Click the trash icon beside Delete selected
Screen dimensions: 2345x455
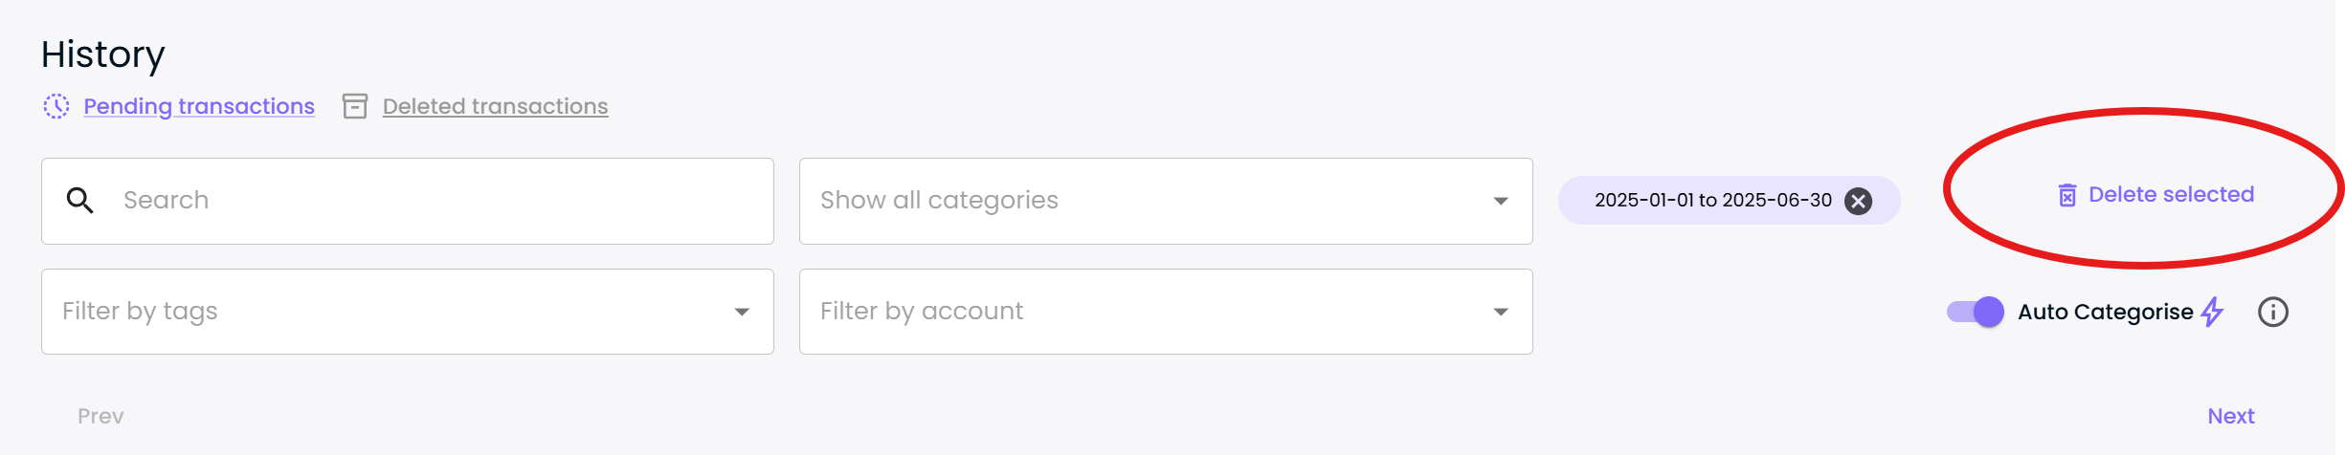(x=2067, y=195)
